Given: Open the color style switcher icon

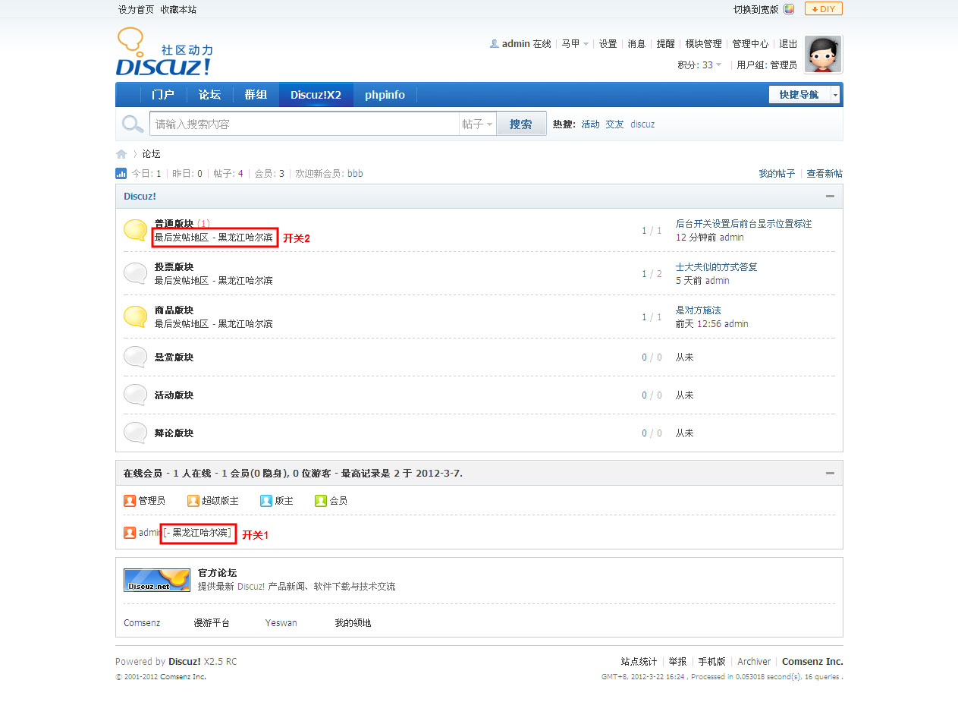Looking at the screenshot, I should pos(789,9).
